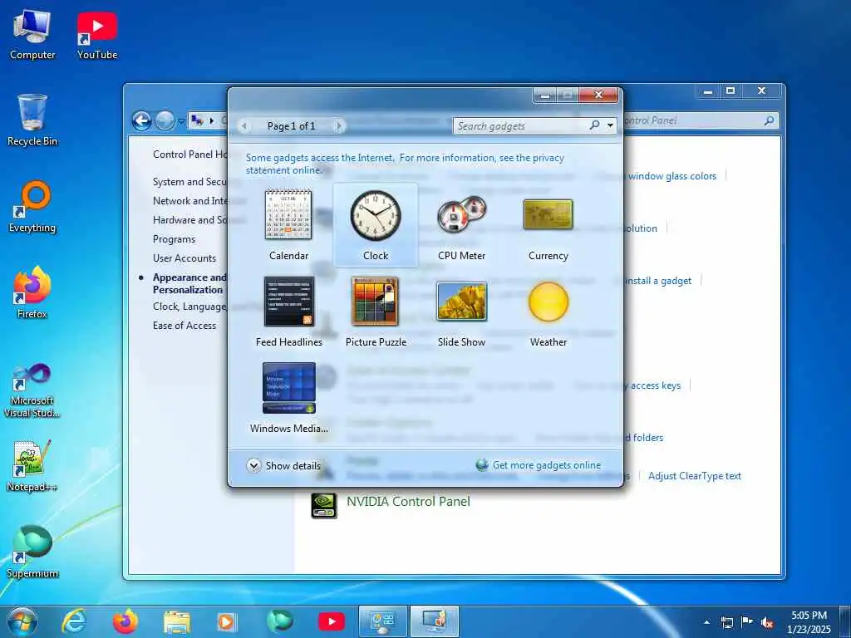Click the Show desktop button
This screenshot has width=851, height=638.
(x=845, y=622)
